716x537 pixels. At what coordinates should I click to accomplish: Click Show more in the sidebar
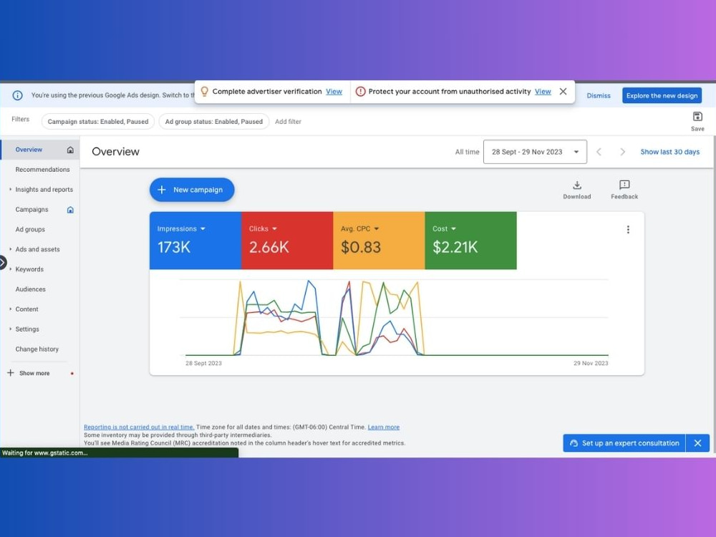(x=34, y=373)
